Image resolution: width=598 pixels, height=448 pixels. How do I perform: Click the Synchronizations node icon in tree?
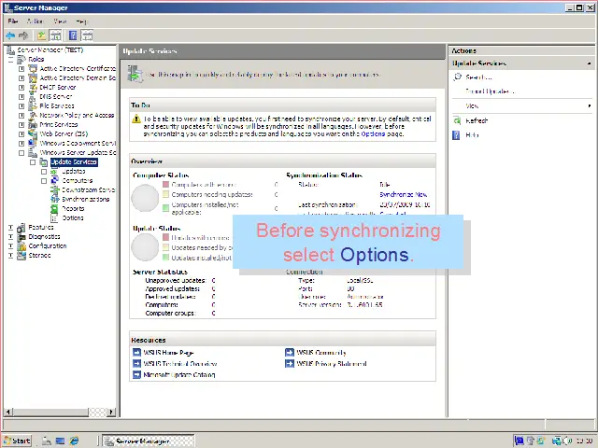[54, 199]
